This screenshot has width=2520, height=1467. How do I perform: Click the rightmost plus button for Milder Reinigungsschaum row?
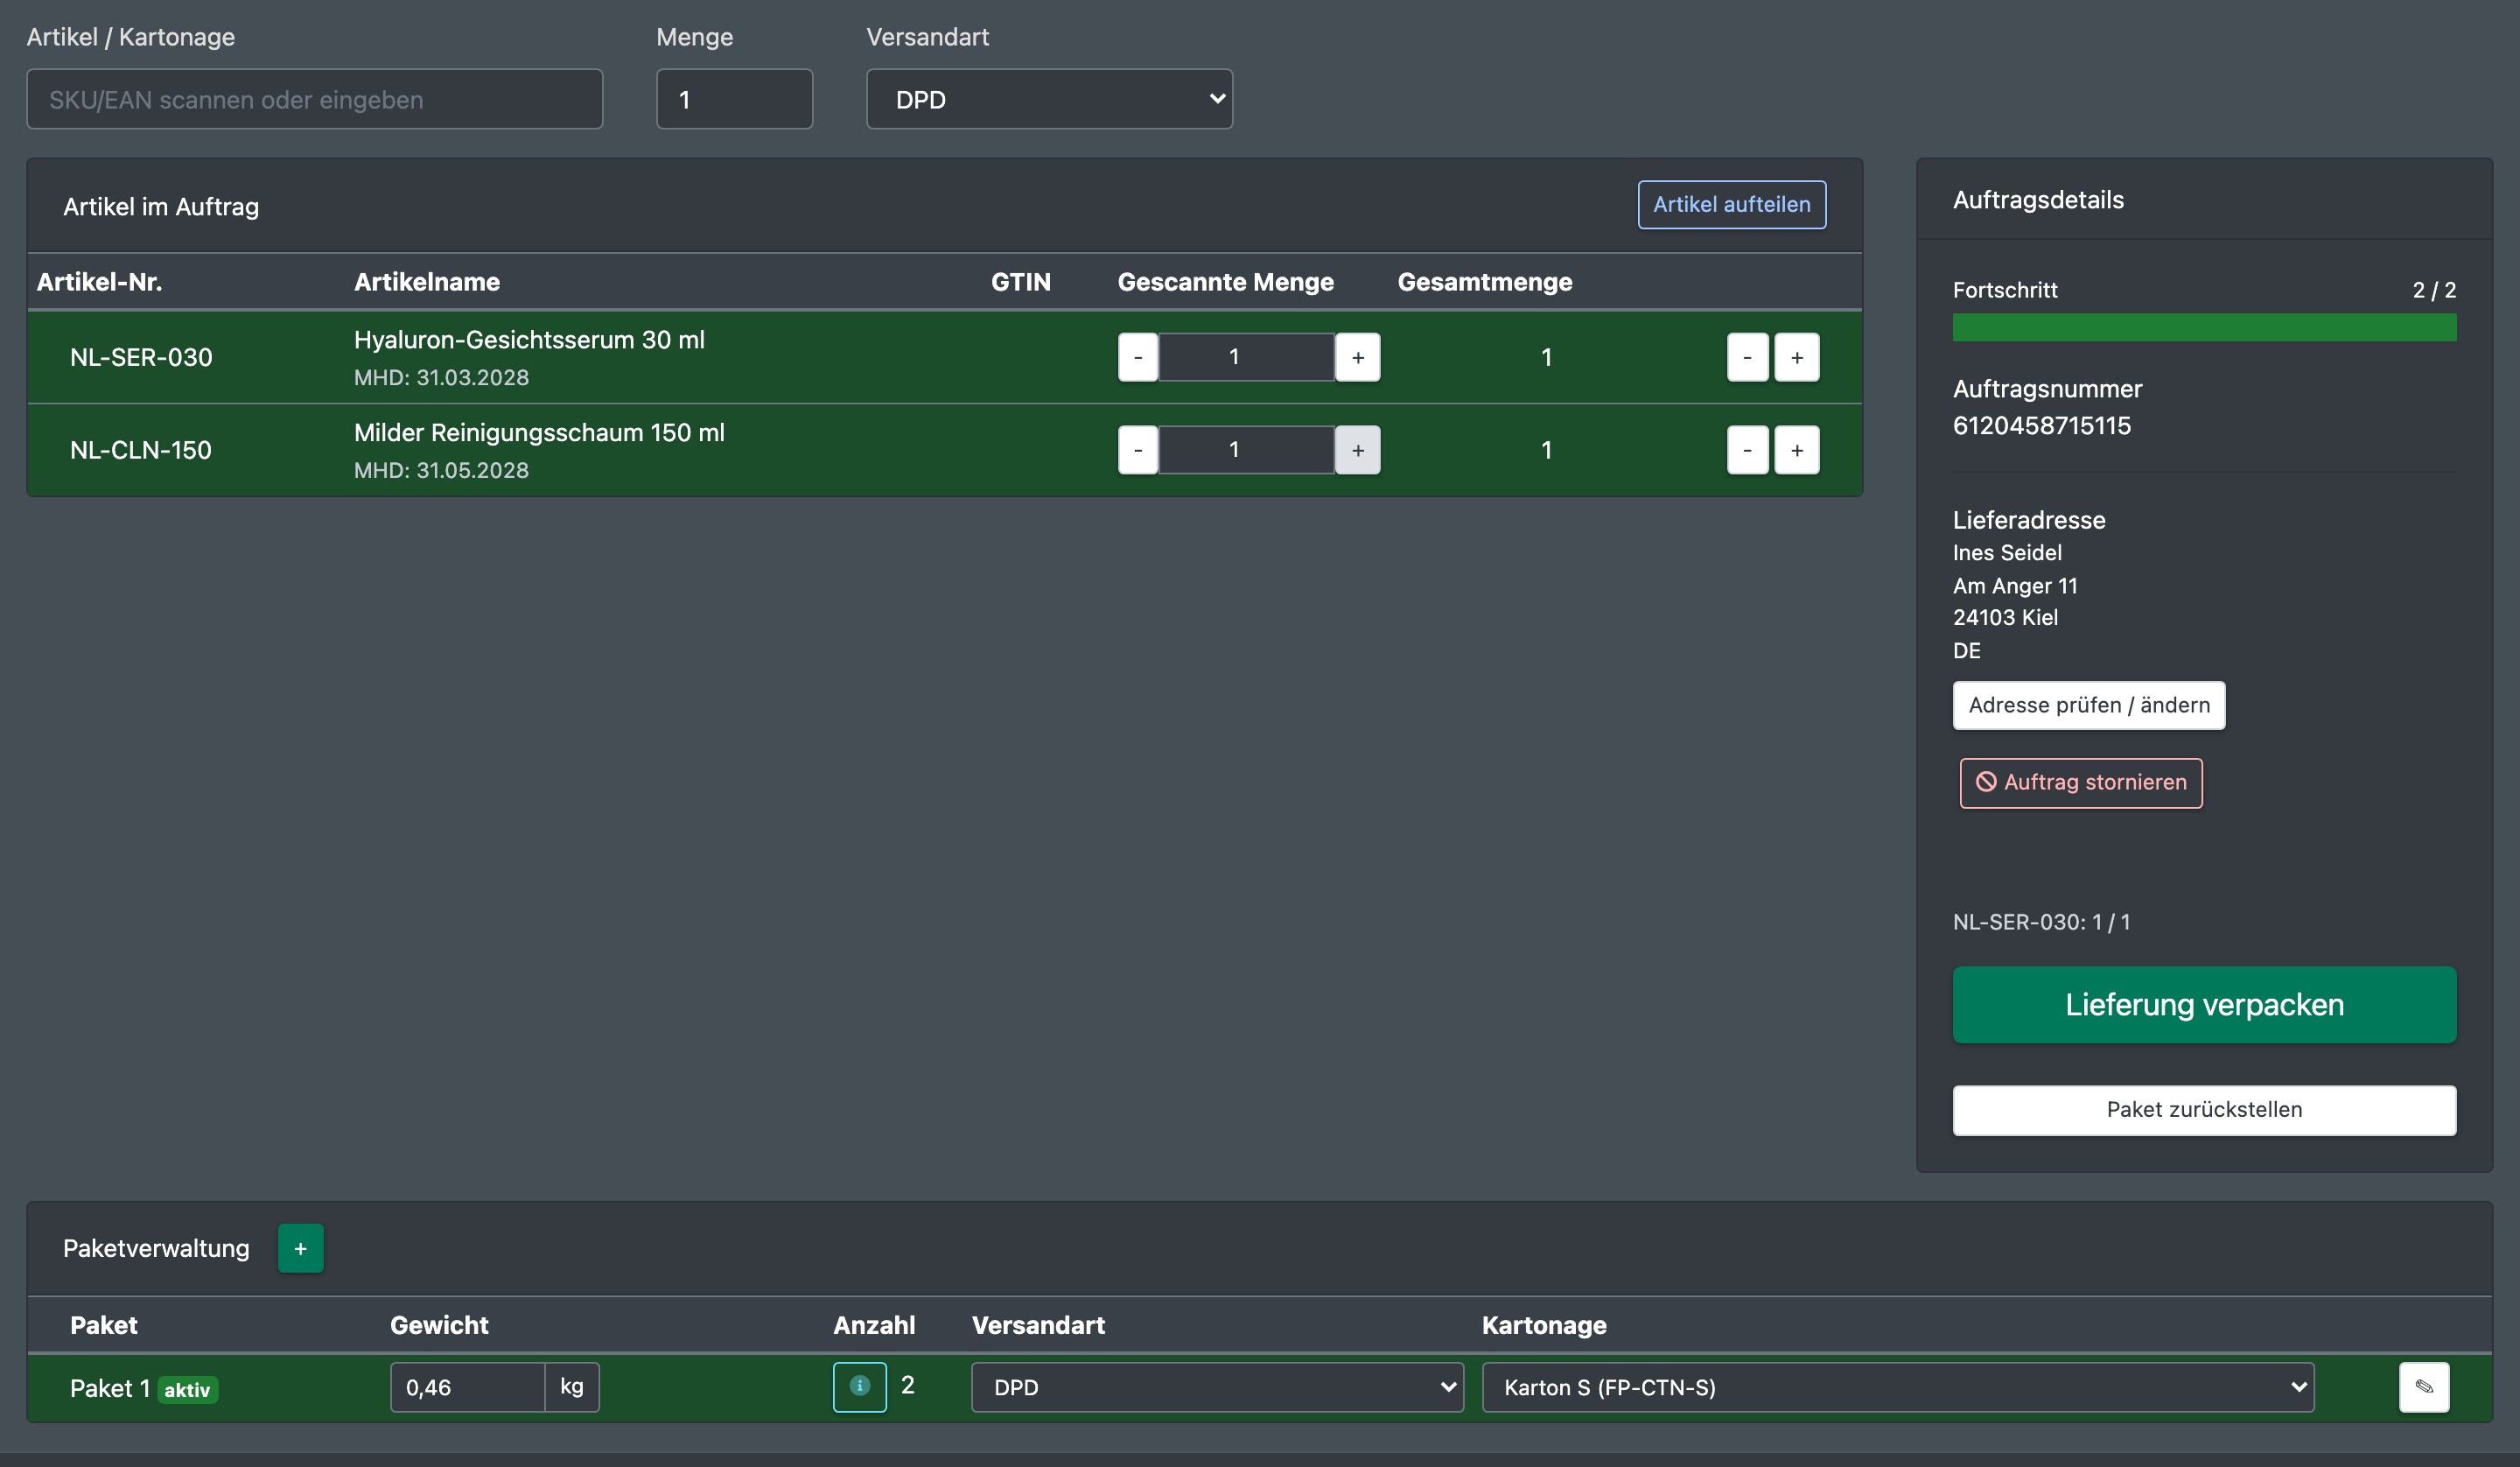(x=1797, y=450)
